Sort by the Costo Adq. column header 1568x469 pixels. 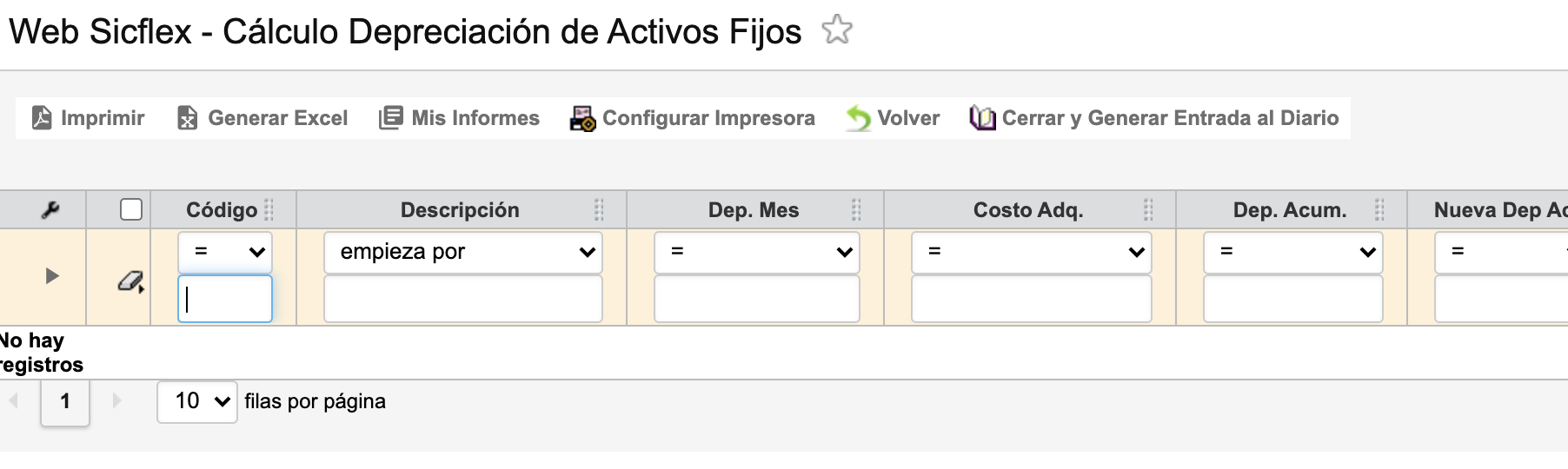(1027, 210)
